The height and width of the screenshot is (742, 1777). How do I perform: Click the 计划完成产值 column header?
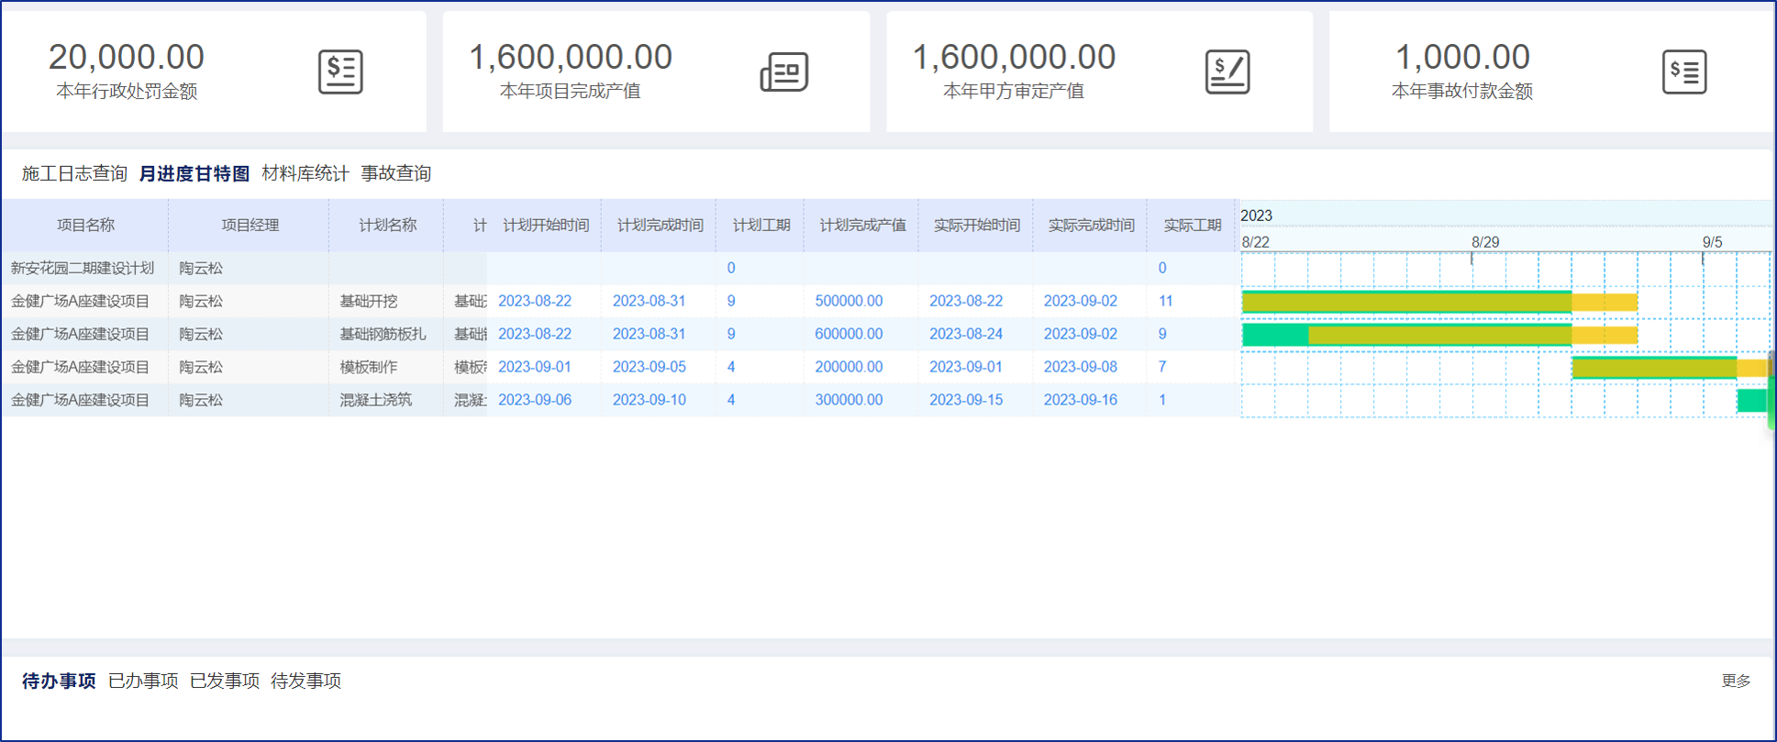pos(862,225)
